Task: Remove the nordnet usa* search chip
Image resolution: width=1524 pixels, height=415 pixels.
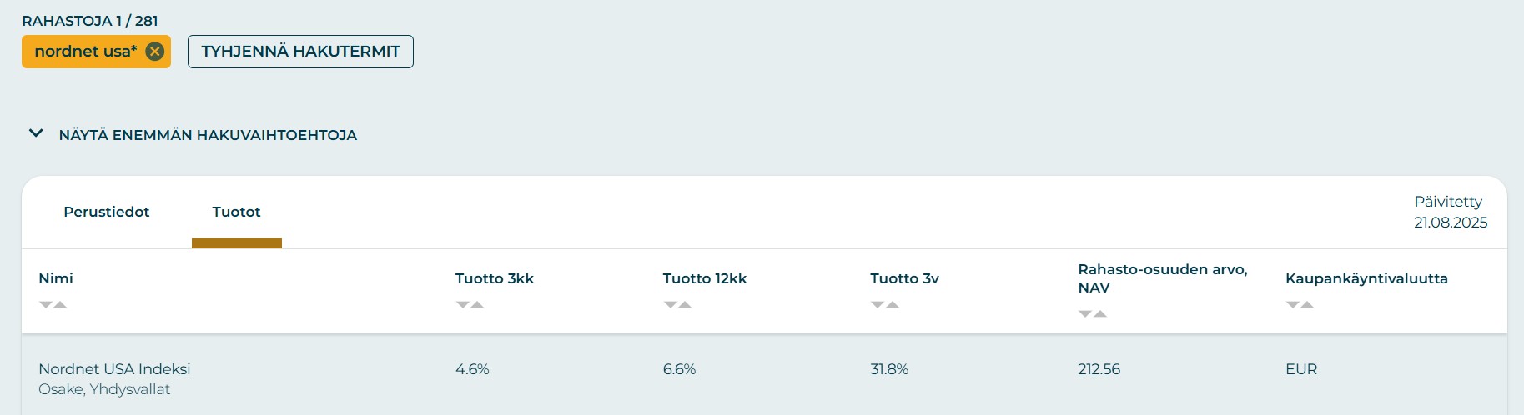Action: [155, 52]
